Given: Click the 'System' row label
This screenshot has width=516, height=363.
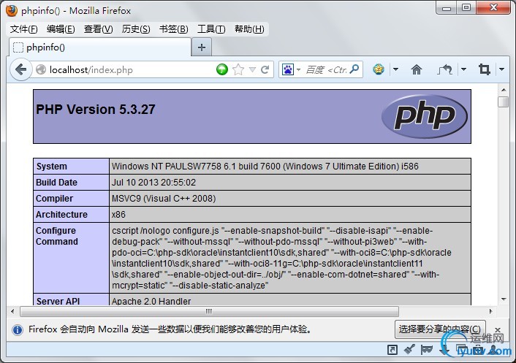Looking at the screenshot, I should pyautogui.click(x=52, y=167).
